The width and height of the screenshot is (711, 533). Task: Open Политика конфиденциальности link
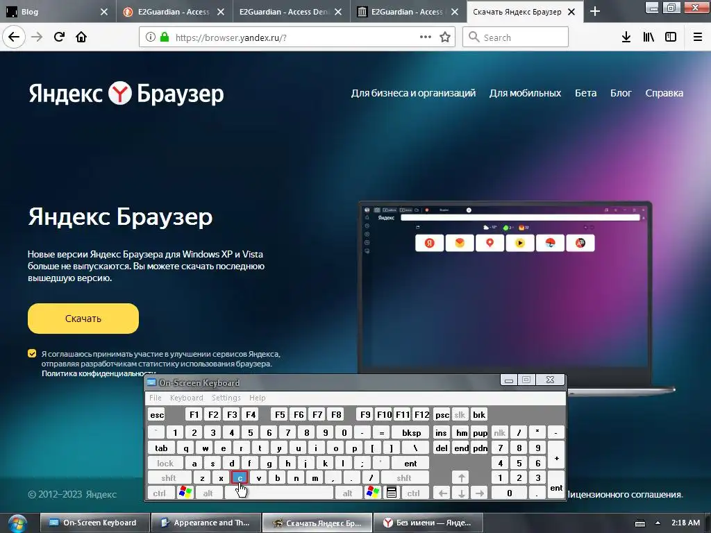coord(99,373)
